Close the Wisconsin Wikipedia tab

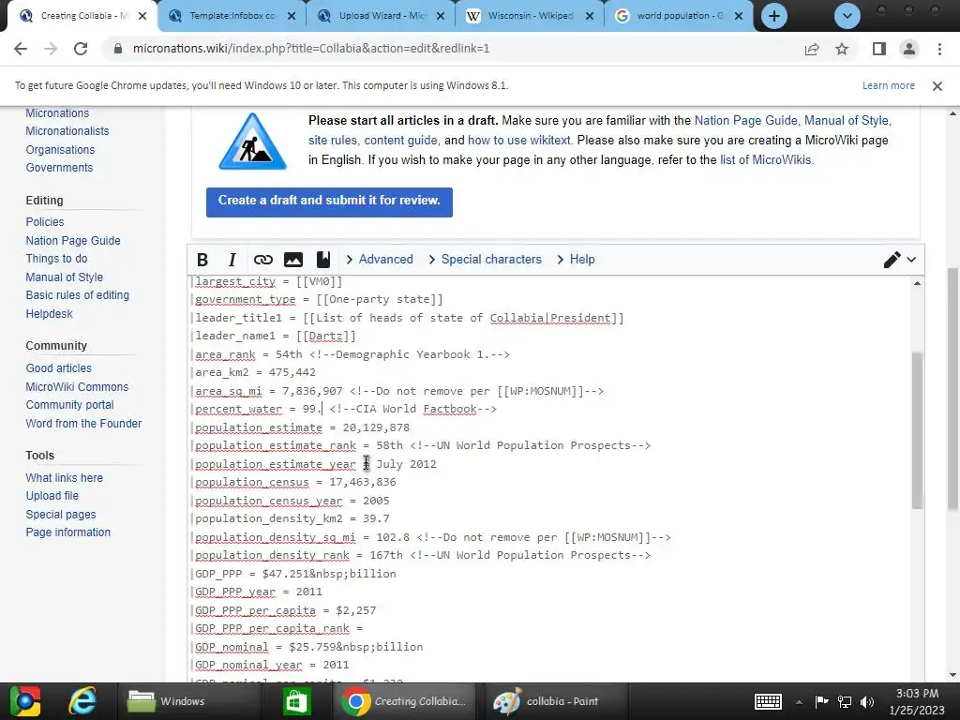coord(590,17)
